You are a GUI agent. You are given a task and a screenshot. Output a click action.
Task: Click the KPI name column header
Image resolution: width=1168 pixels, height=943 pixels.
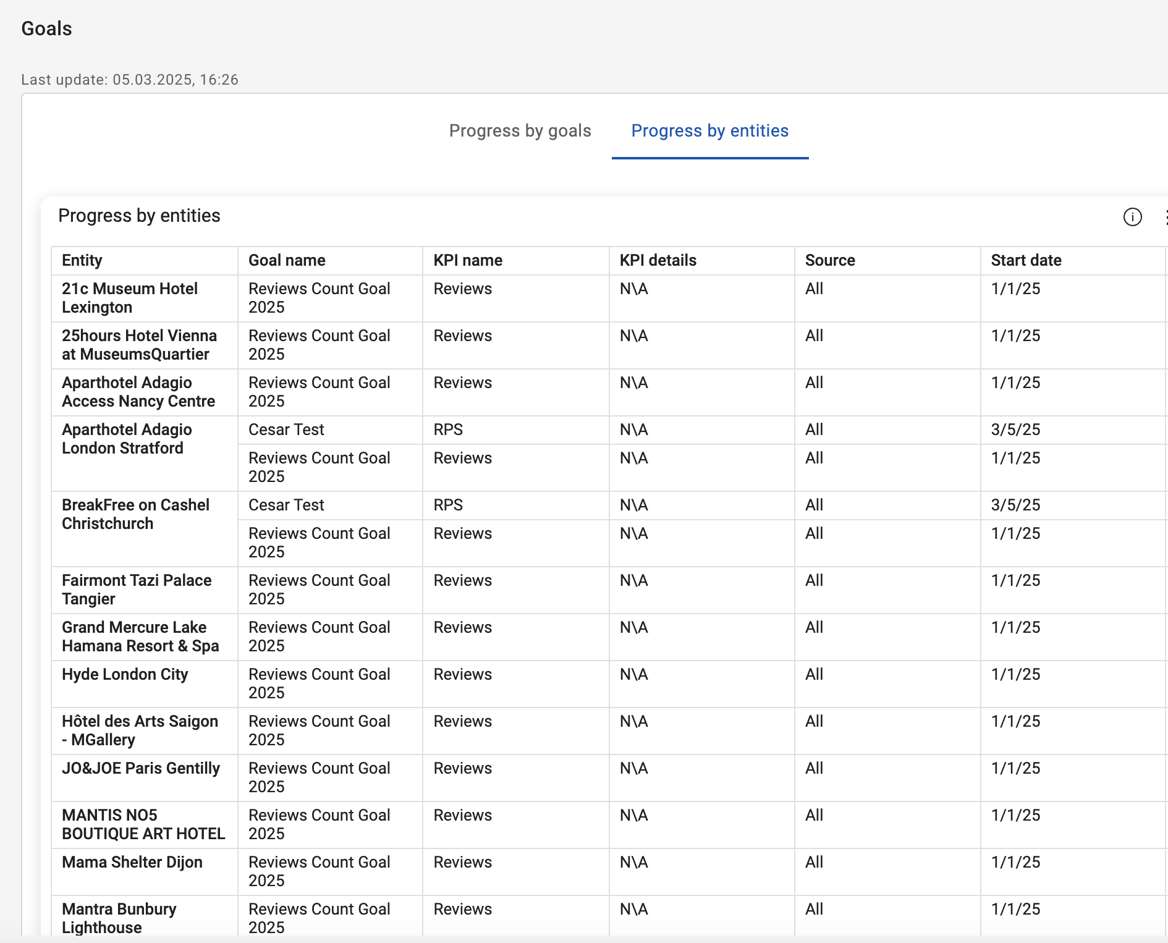coord(468,260)
